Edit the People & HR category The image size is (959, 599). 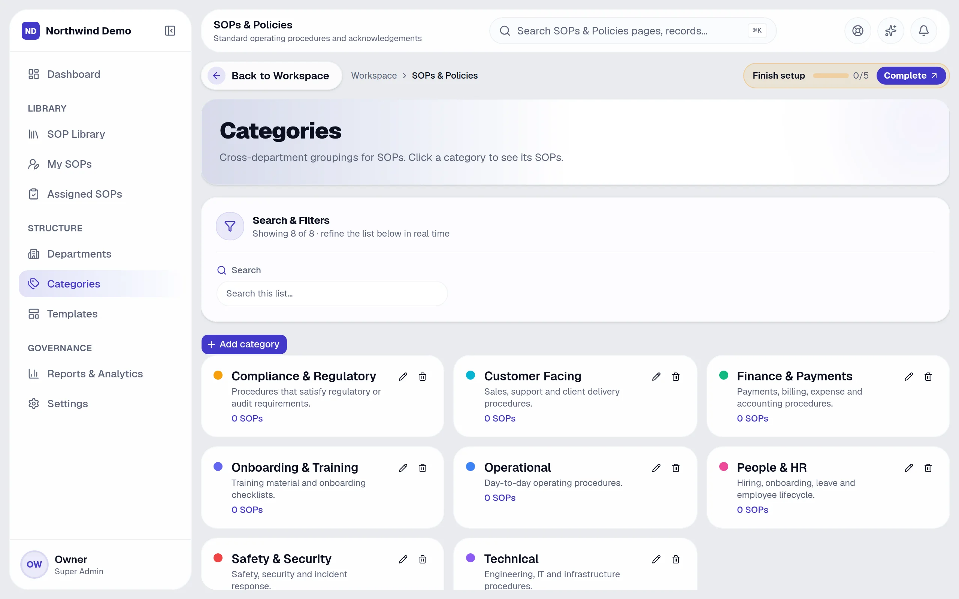[909, 468]
